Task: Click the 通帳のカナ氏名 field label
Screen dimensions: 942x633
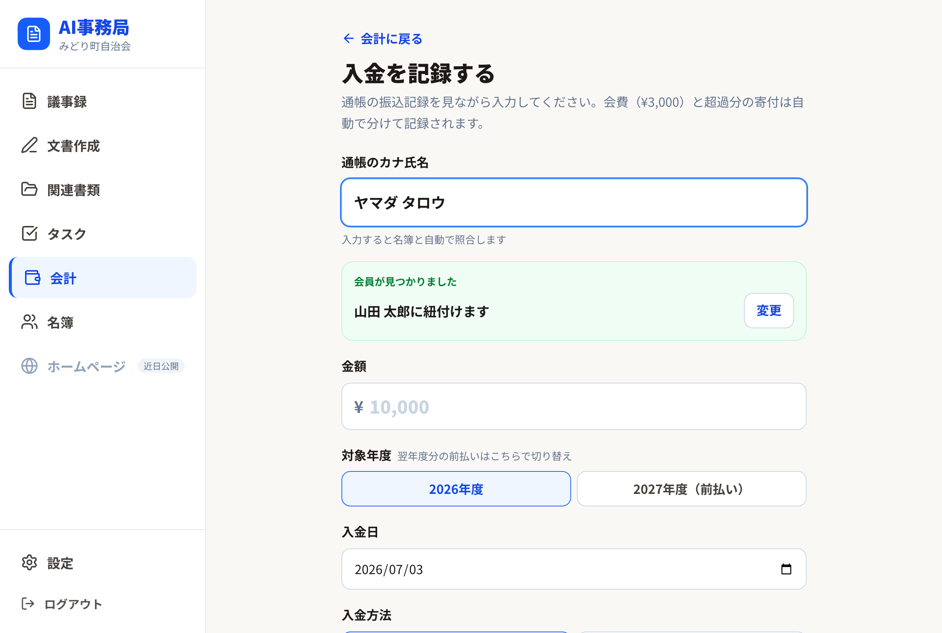Action: [x=385, y=163]
